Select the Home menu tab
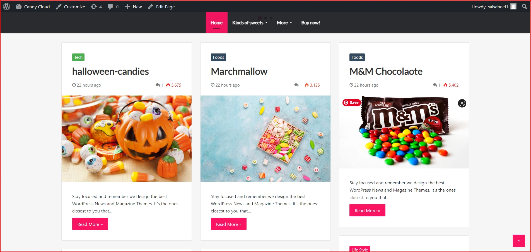The height and width of the screenshot is (252, 531). click(217, 23)
